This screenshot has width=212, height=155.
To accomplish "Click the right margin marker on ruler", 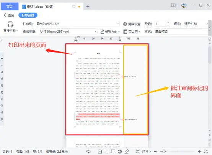I will coord(120,39).
